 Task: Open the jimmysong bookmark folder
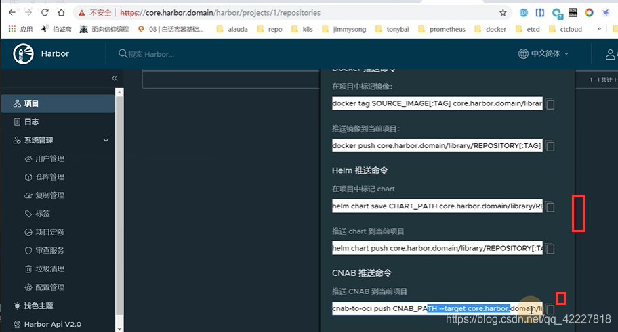point(344,29)
